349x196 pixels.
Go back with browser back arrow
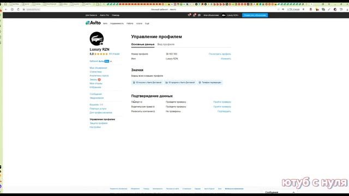coord(6,10)
